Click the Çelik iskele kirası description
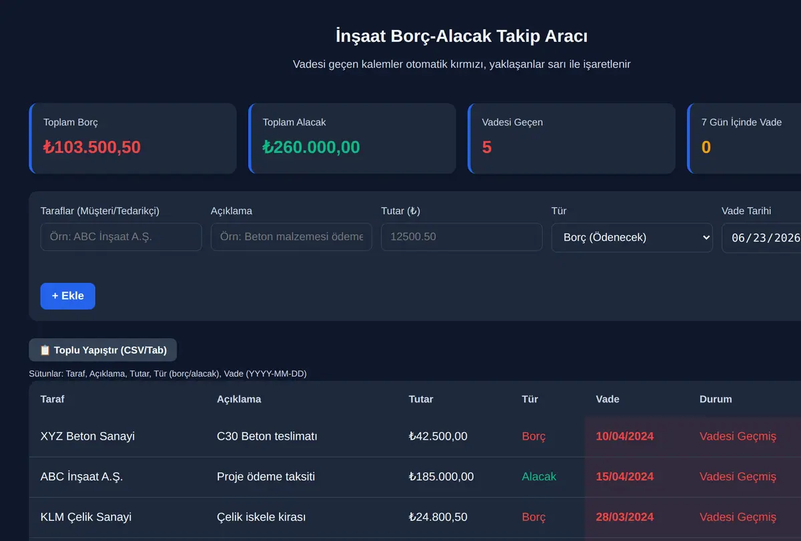 click(261, 517)
